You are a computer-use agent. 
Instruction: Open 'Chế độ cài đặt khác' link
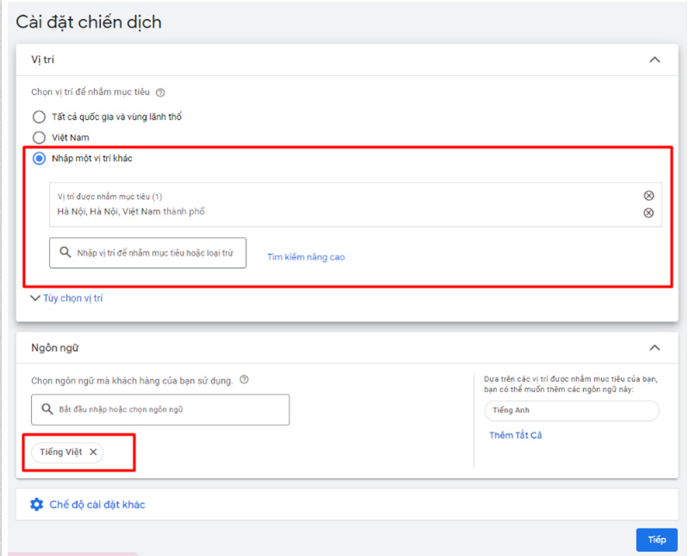97,504
